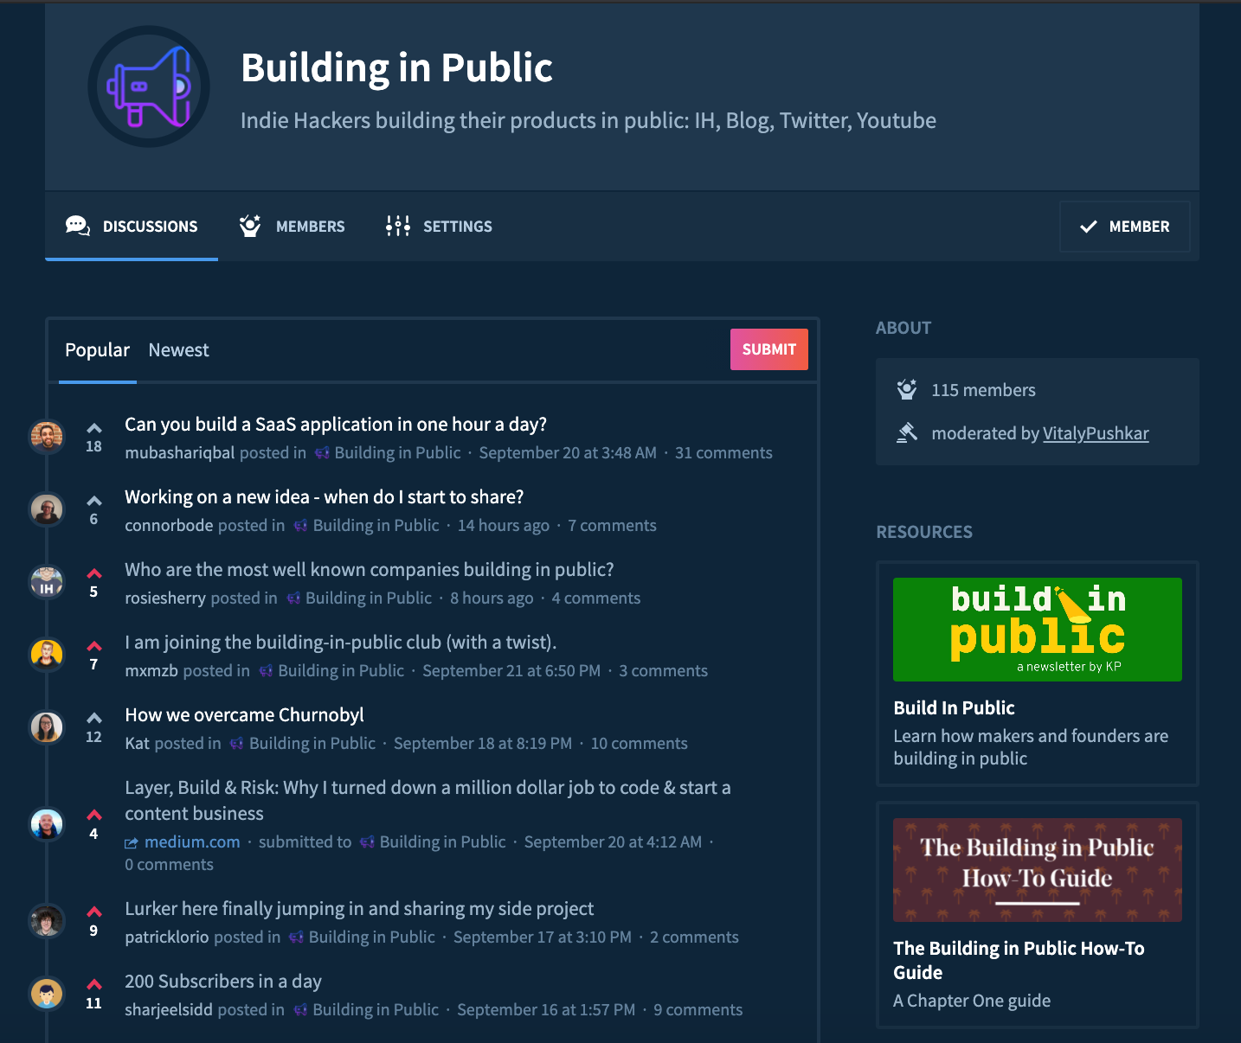Click the Submit button
The height and width of the screenshot is (1043, 1241).
(x=768, y=349)
